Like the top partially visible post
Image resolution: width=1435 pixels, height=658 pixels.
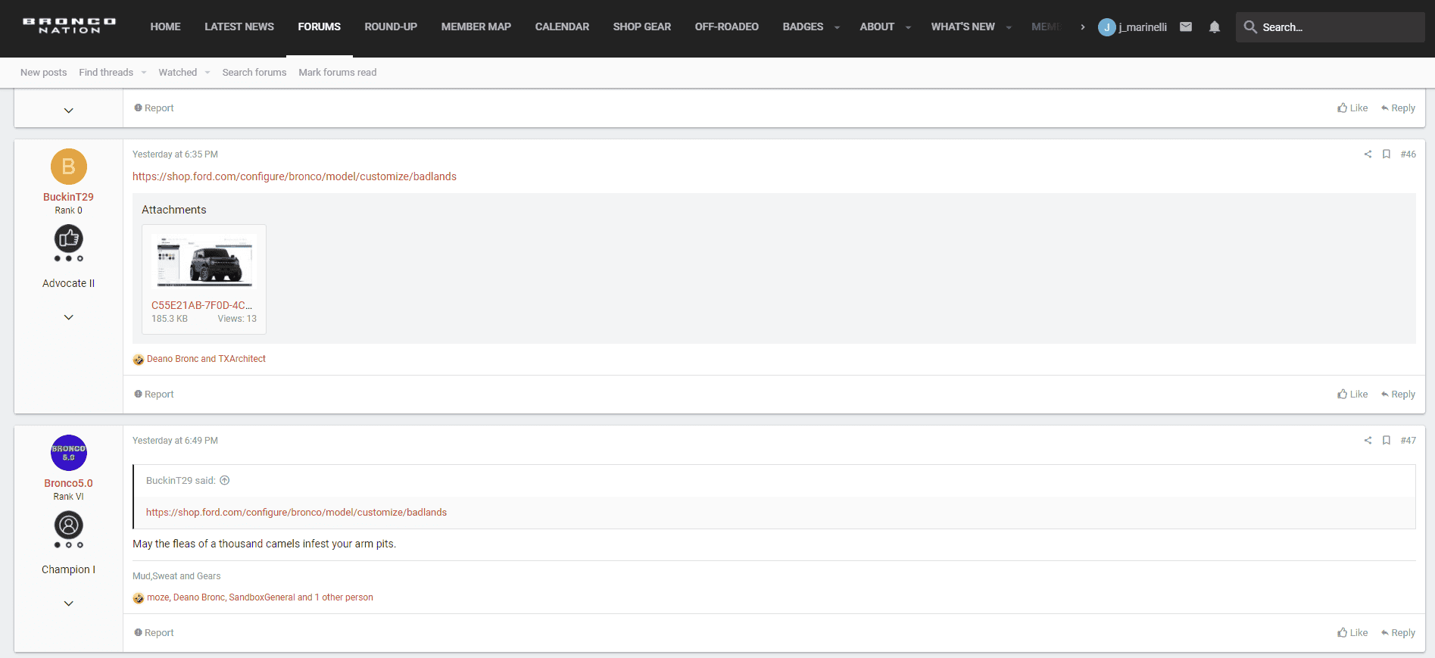click(1352, 108)
